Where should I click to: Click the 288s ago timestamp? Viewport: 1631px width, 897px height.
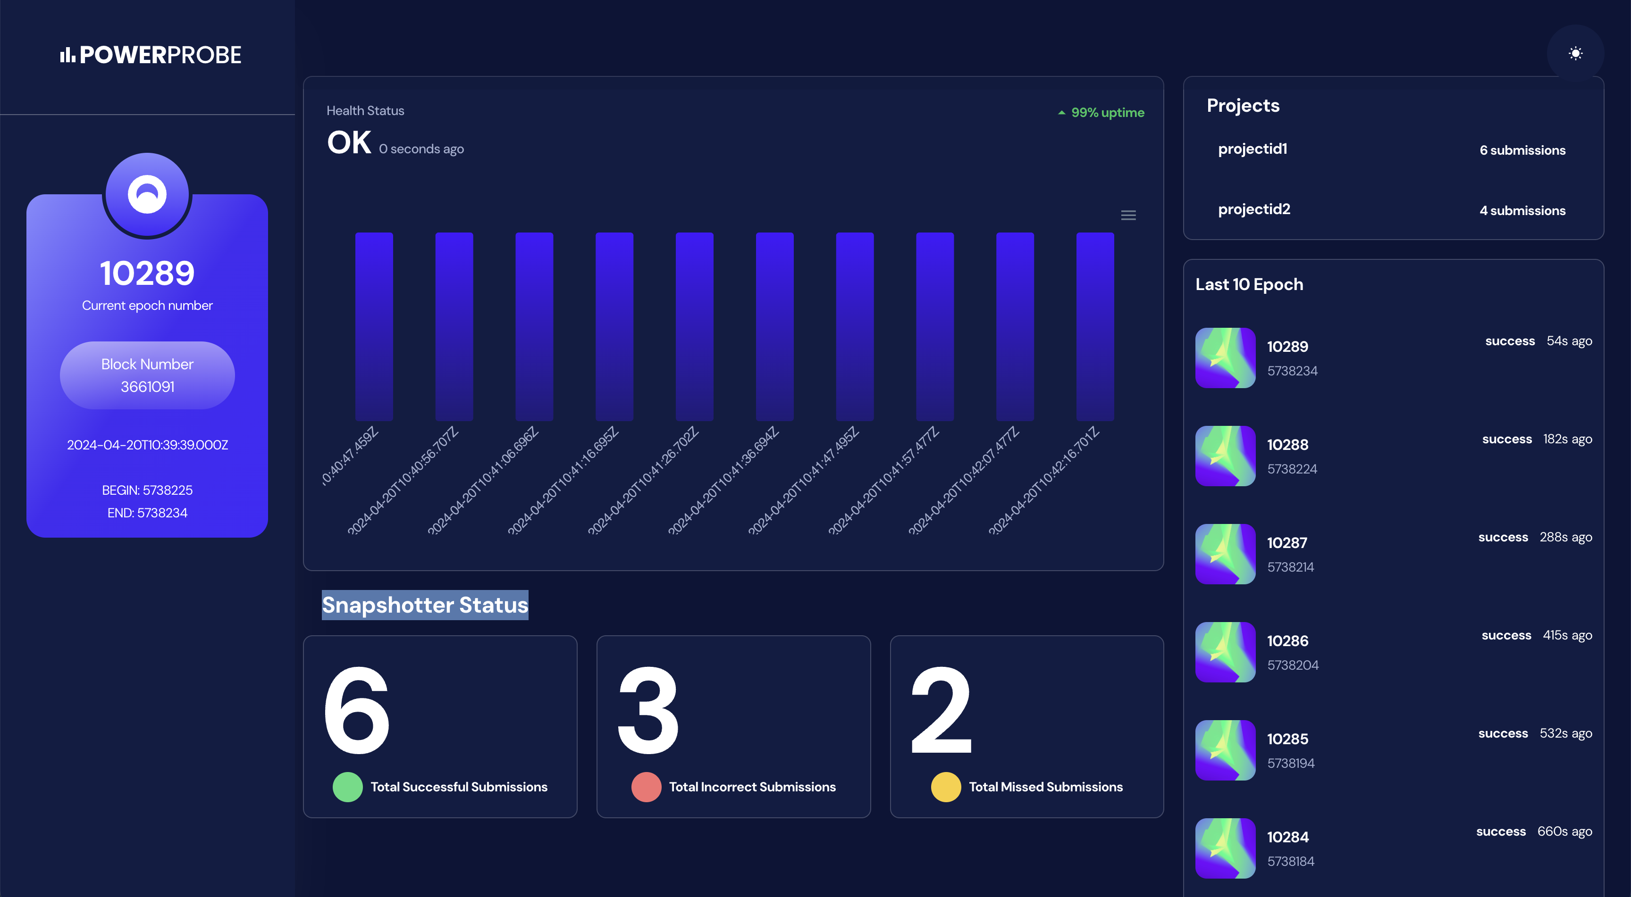pos(1565,537)
